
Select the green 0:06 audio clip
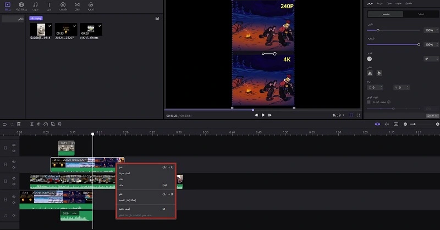coord(76,216)
